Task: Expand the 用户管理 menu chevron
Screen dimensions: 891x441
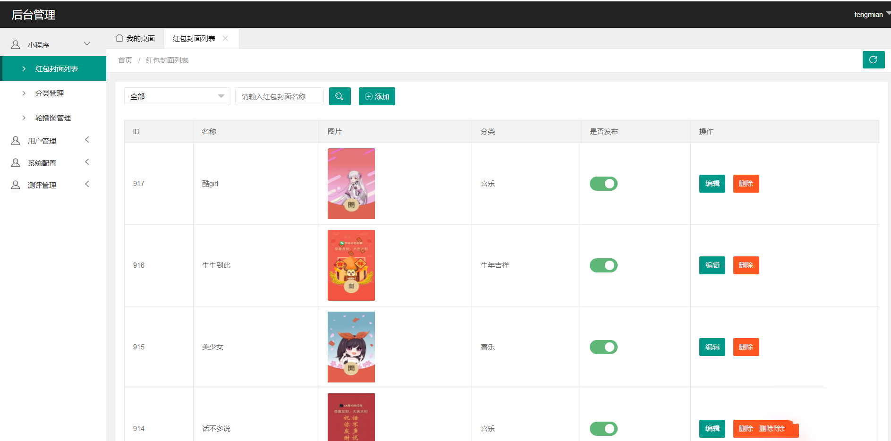Action: [x=87, y=140]
